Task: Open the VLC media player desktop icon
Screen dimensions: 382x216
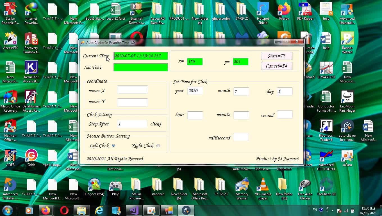Action: (x=263, y=188)
